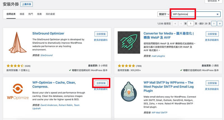This screenshot has height=120, width=224.
Task: Open the 推薦 tab
Action: tap(39, 14)
